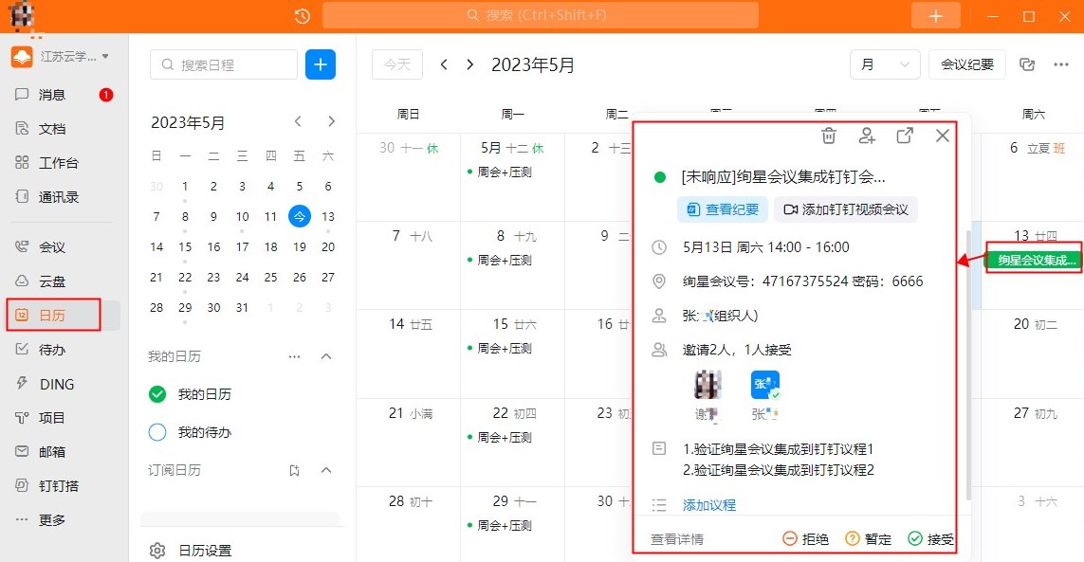
Task: Go to next month in main calendar
Action: click(470, 65)
